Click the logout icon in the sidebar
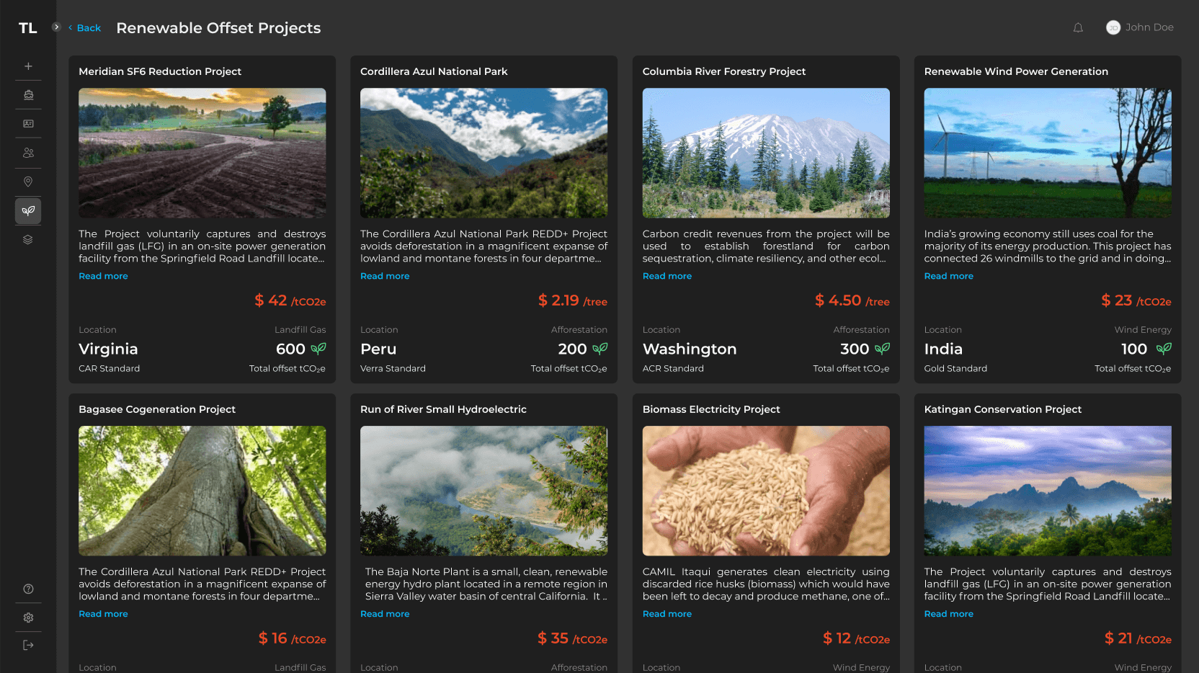Image resolution: width=1199 pixels, height=673 pixels. click(x=28, y=645)
